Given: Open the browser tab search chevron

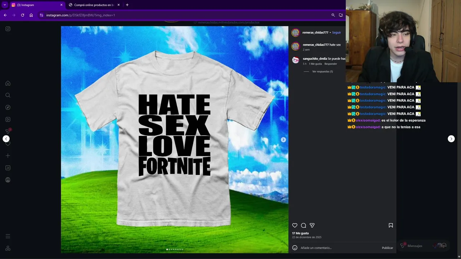Looking at the screenshot, I should [5, 5].
